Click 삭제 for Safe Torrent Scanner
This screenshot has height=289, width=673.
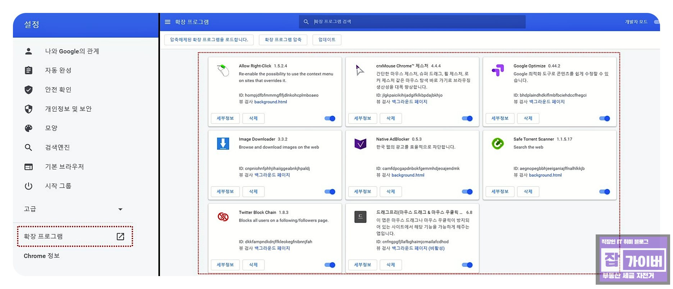pyautogui.click(x=528, y=192)
